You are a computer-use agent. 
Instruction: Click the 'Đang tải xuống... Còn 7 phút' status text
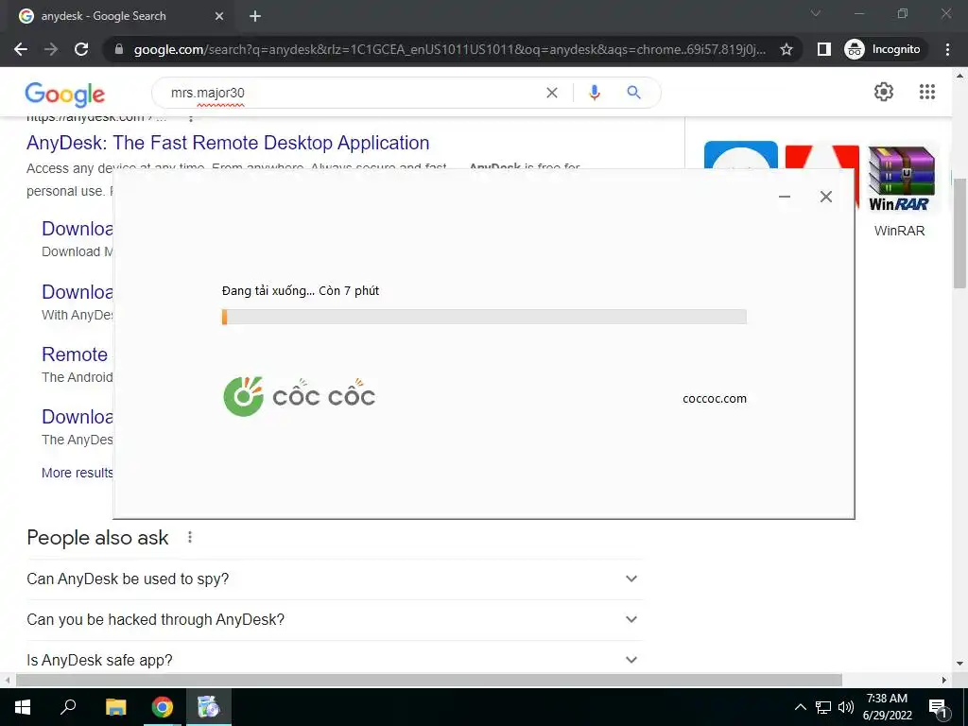click(x=301, y=291)
